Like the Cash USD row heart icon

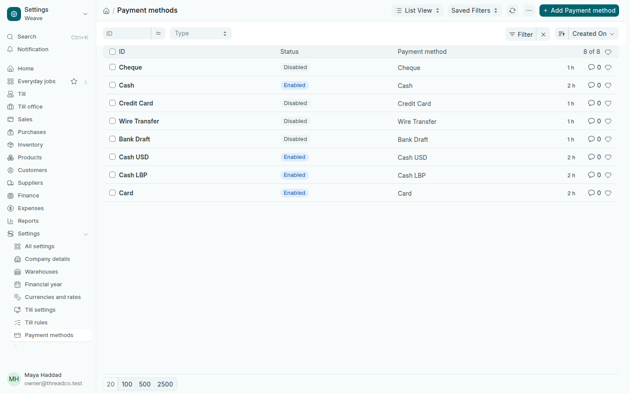click(608, 157)
